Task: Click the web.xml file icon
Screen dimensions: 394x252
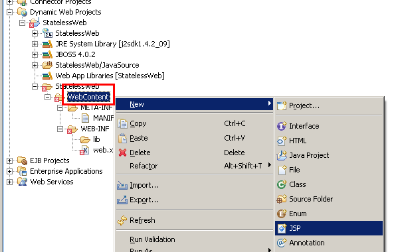Action: point(84,150)
